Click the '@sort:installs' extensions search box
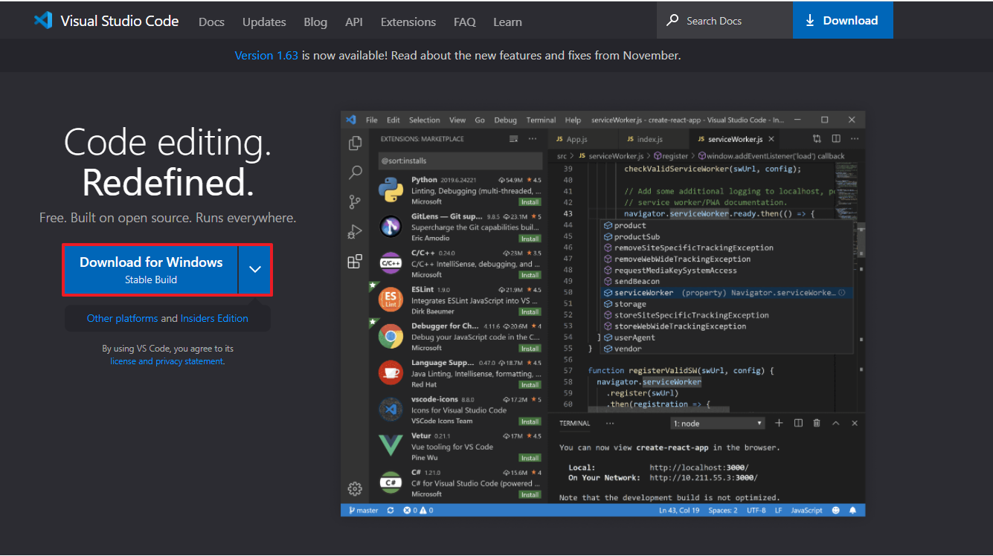 point(461,161)
